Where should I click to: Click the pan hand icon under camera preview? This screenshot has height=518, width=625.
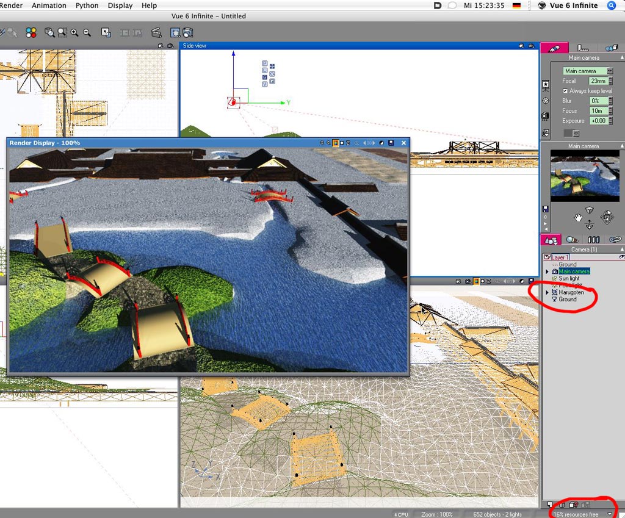coord(579,217)
